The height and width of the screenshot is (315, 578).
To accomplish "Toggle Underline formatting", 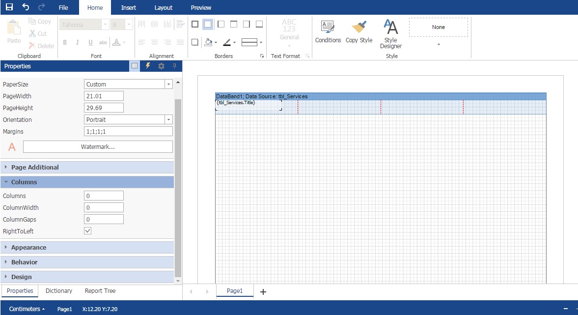I will [90, 42].
